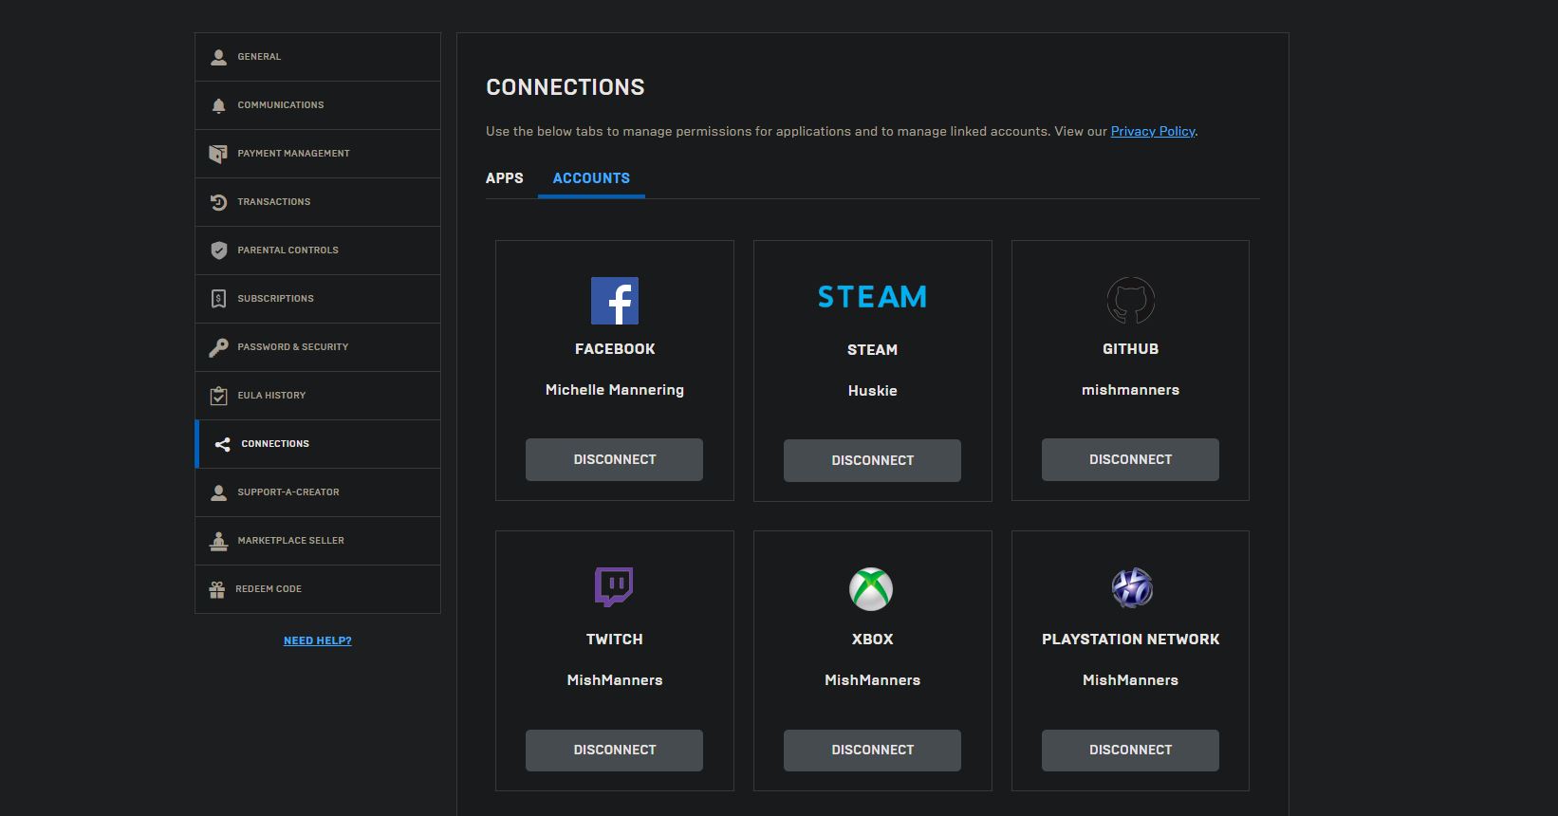Select Connections in the sidebar
The height and width of the screenshot is (816, 1558).
318,444
